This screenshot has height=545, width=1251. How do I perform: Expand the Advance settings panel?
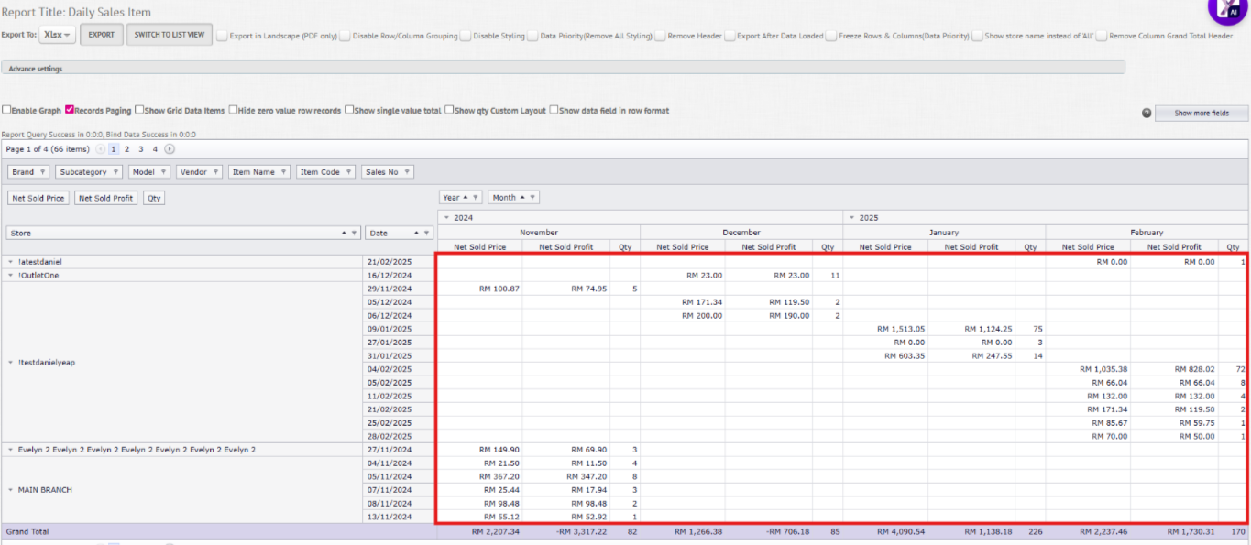pyautogui.click(x=37, y=69)
